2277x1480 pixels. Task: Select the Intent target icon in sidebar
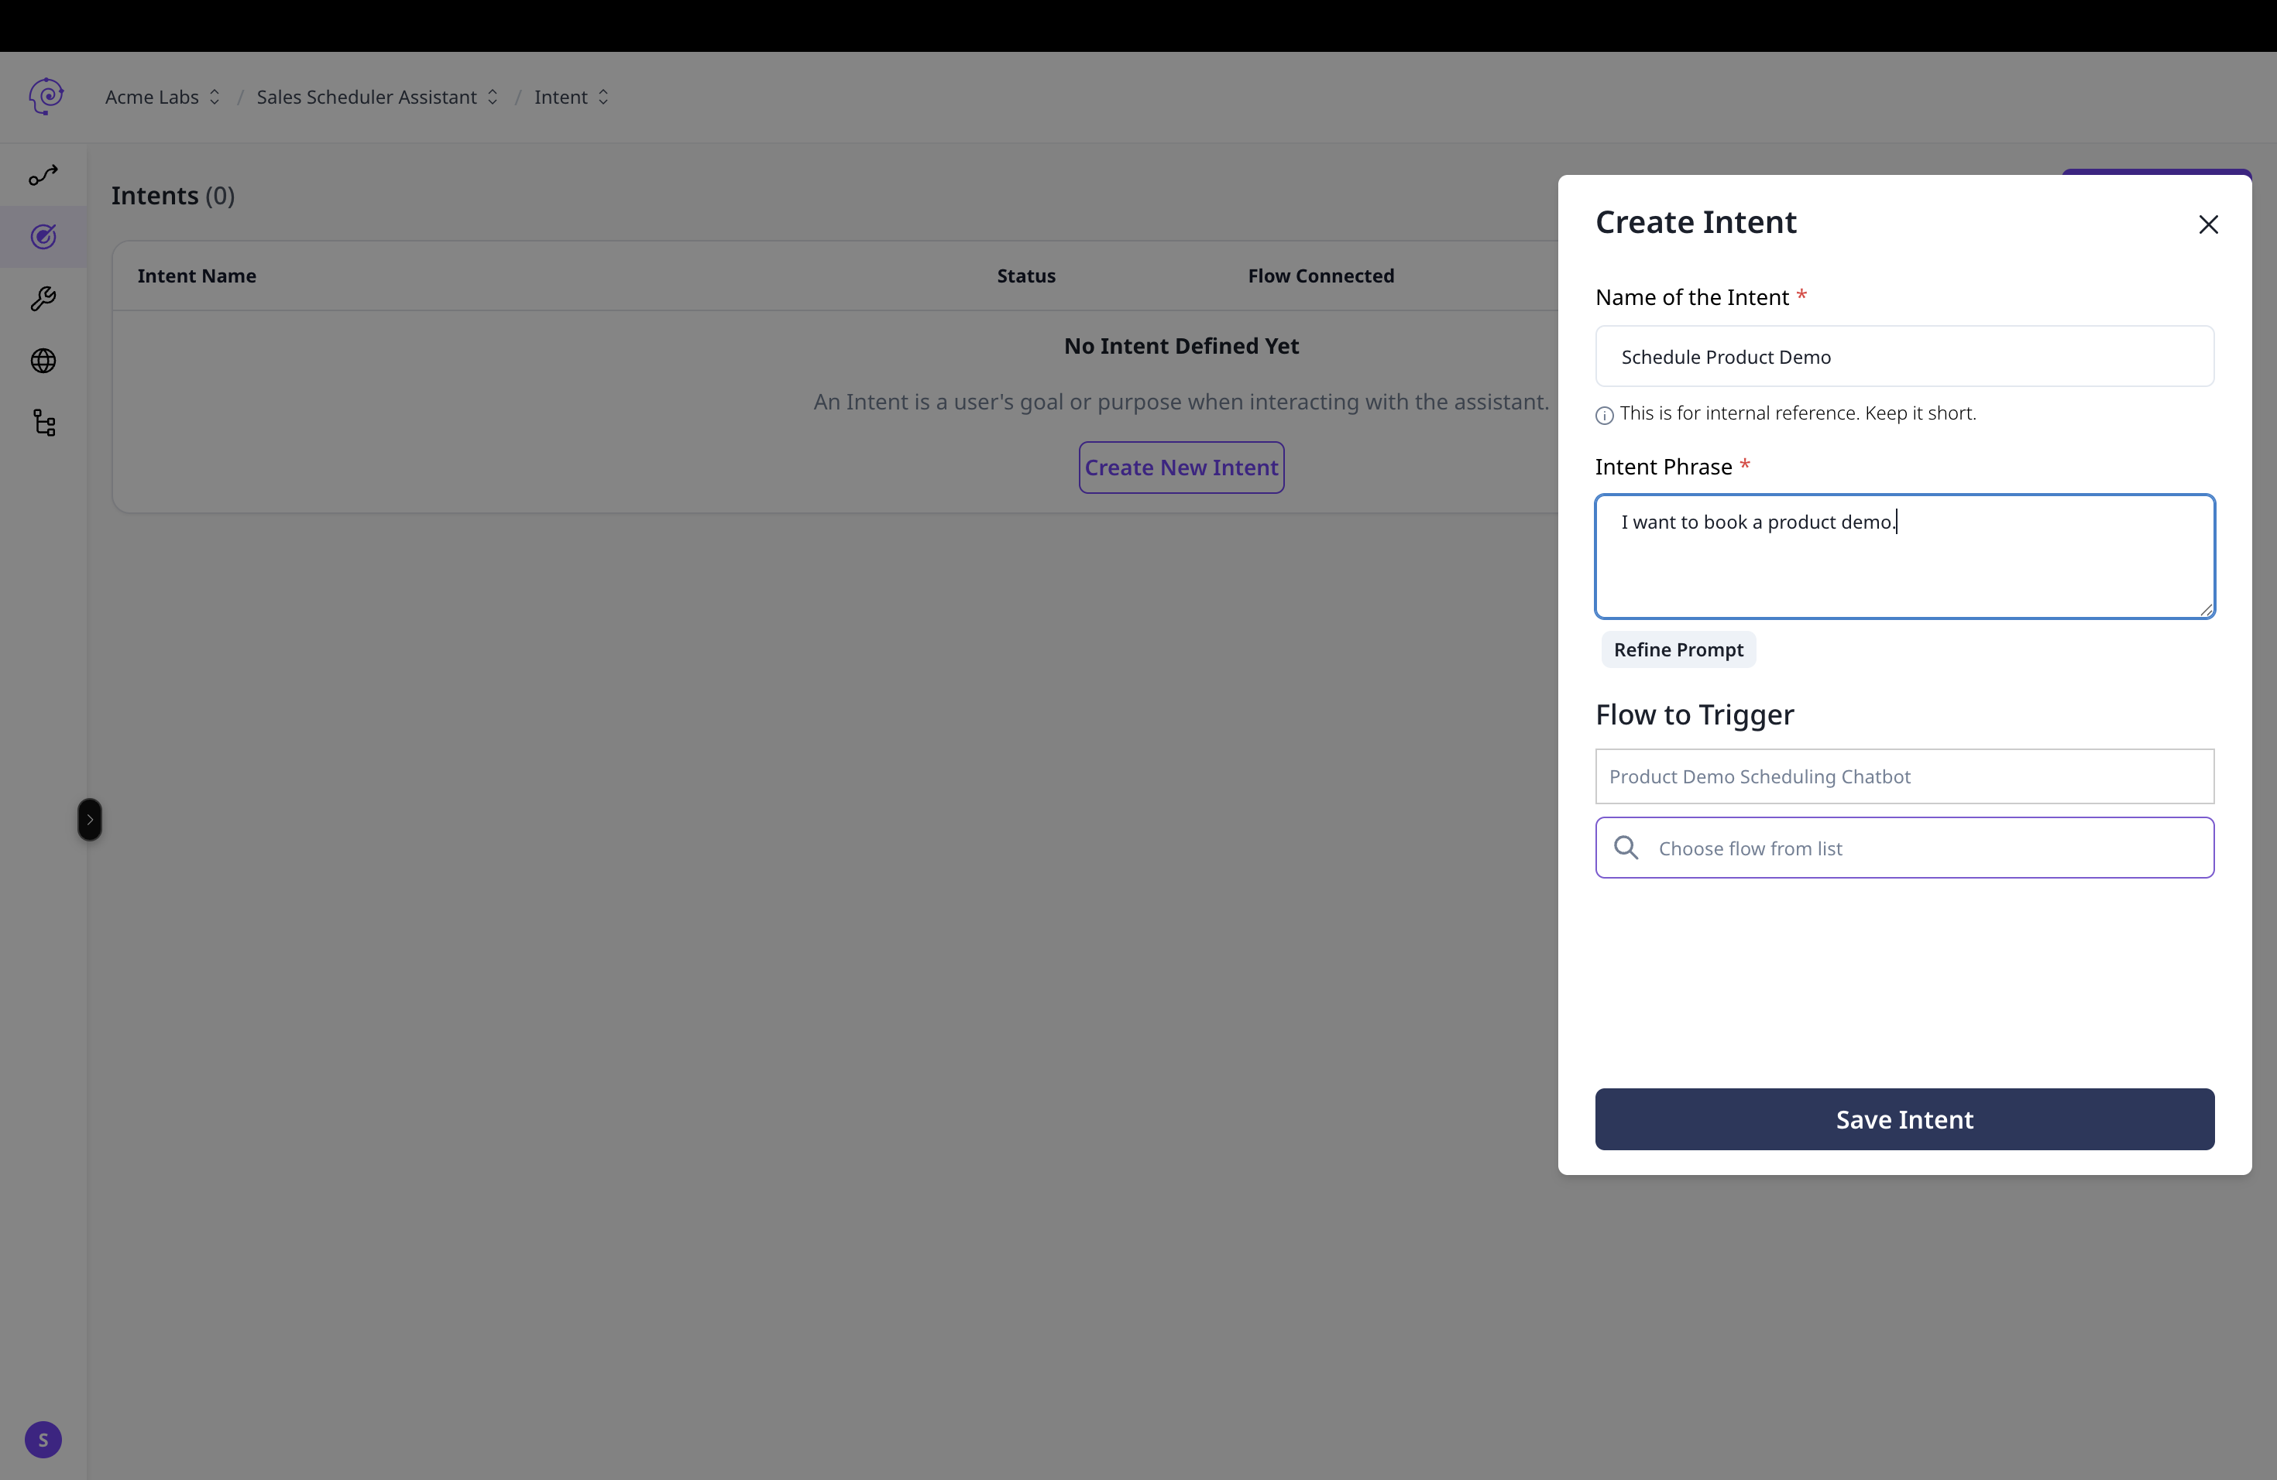pos(43,236)
